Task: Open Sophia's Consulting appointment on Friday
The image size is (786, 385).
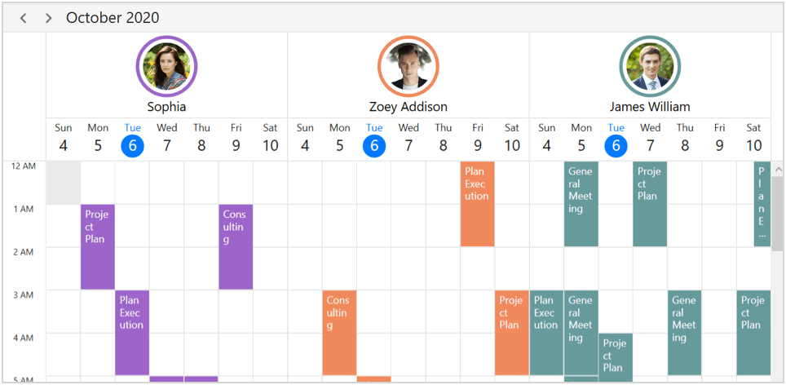Action: pos(236,246)
